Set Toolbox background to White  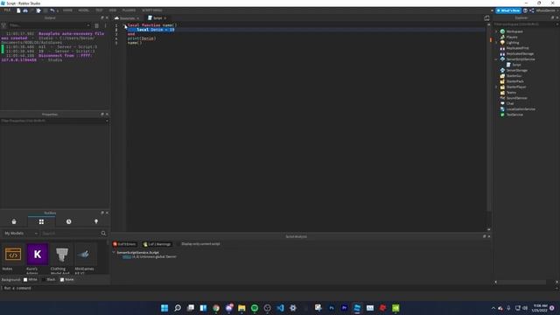(25, 280)
